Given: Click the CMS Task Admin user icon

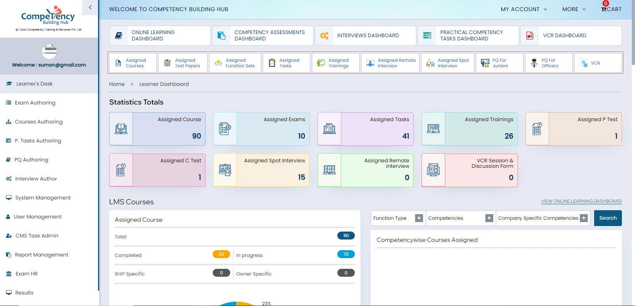Looking at the screenshot, I should tap(9, 236).
